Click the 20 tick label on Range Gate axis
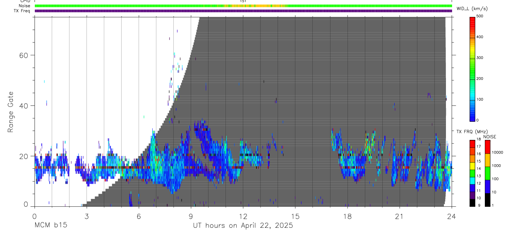Screen dimensions: 508x234 pyautogui.click(x=24, y=156)
